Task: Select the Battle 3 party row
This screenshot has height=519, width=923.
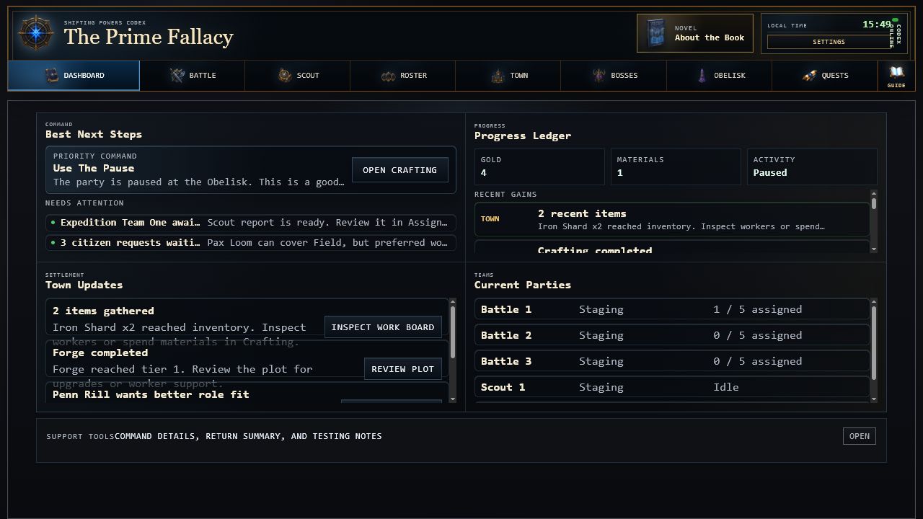Action: click(x=673, y=361)
